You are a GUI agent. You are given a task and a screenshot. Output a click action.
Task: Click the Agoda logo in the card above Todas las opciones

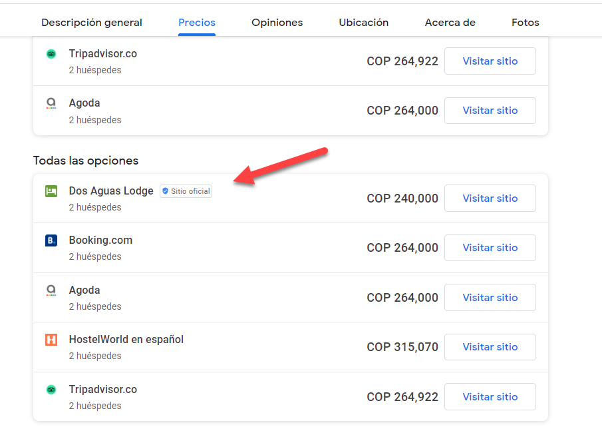[x=51, y=103]
